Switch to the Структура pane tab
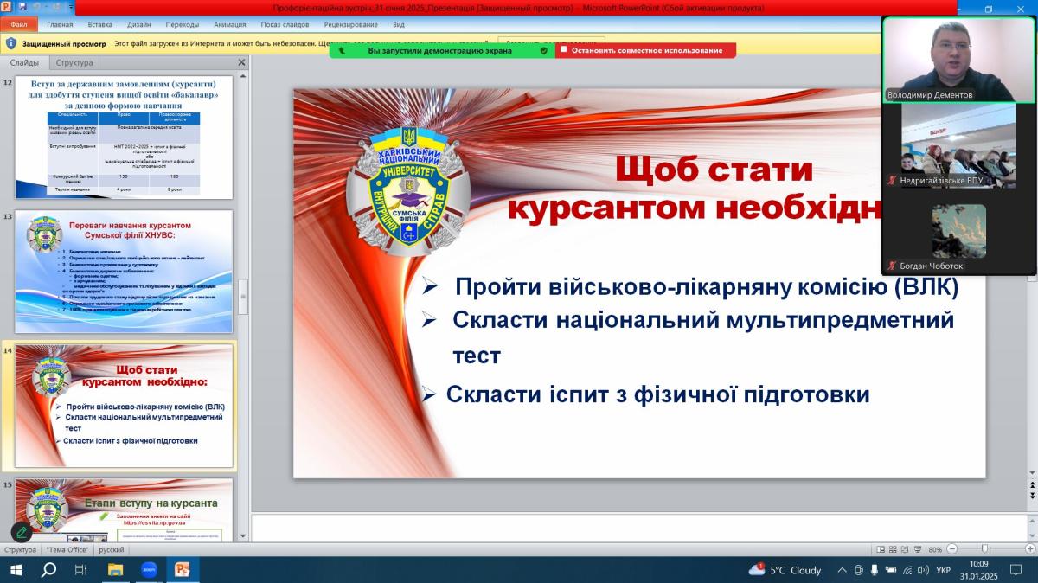 [74, 62]
